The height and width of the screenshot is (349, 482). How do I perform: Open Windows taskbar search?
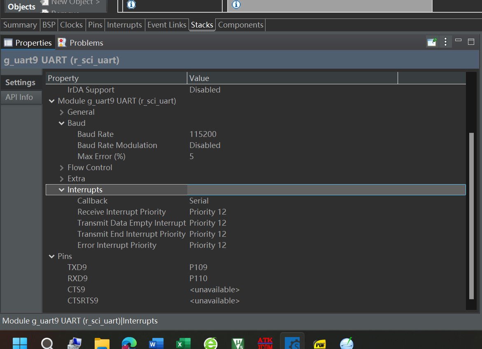(x=47, y=343)
